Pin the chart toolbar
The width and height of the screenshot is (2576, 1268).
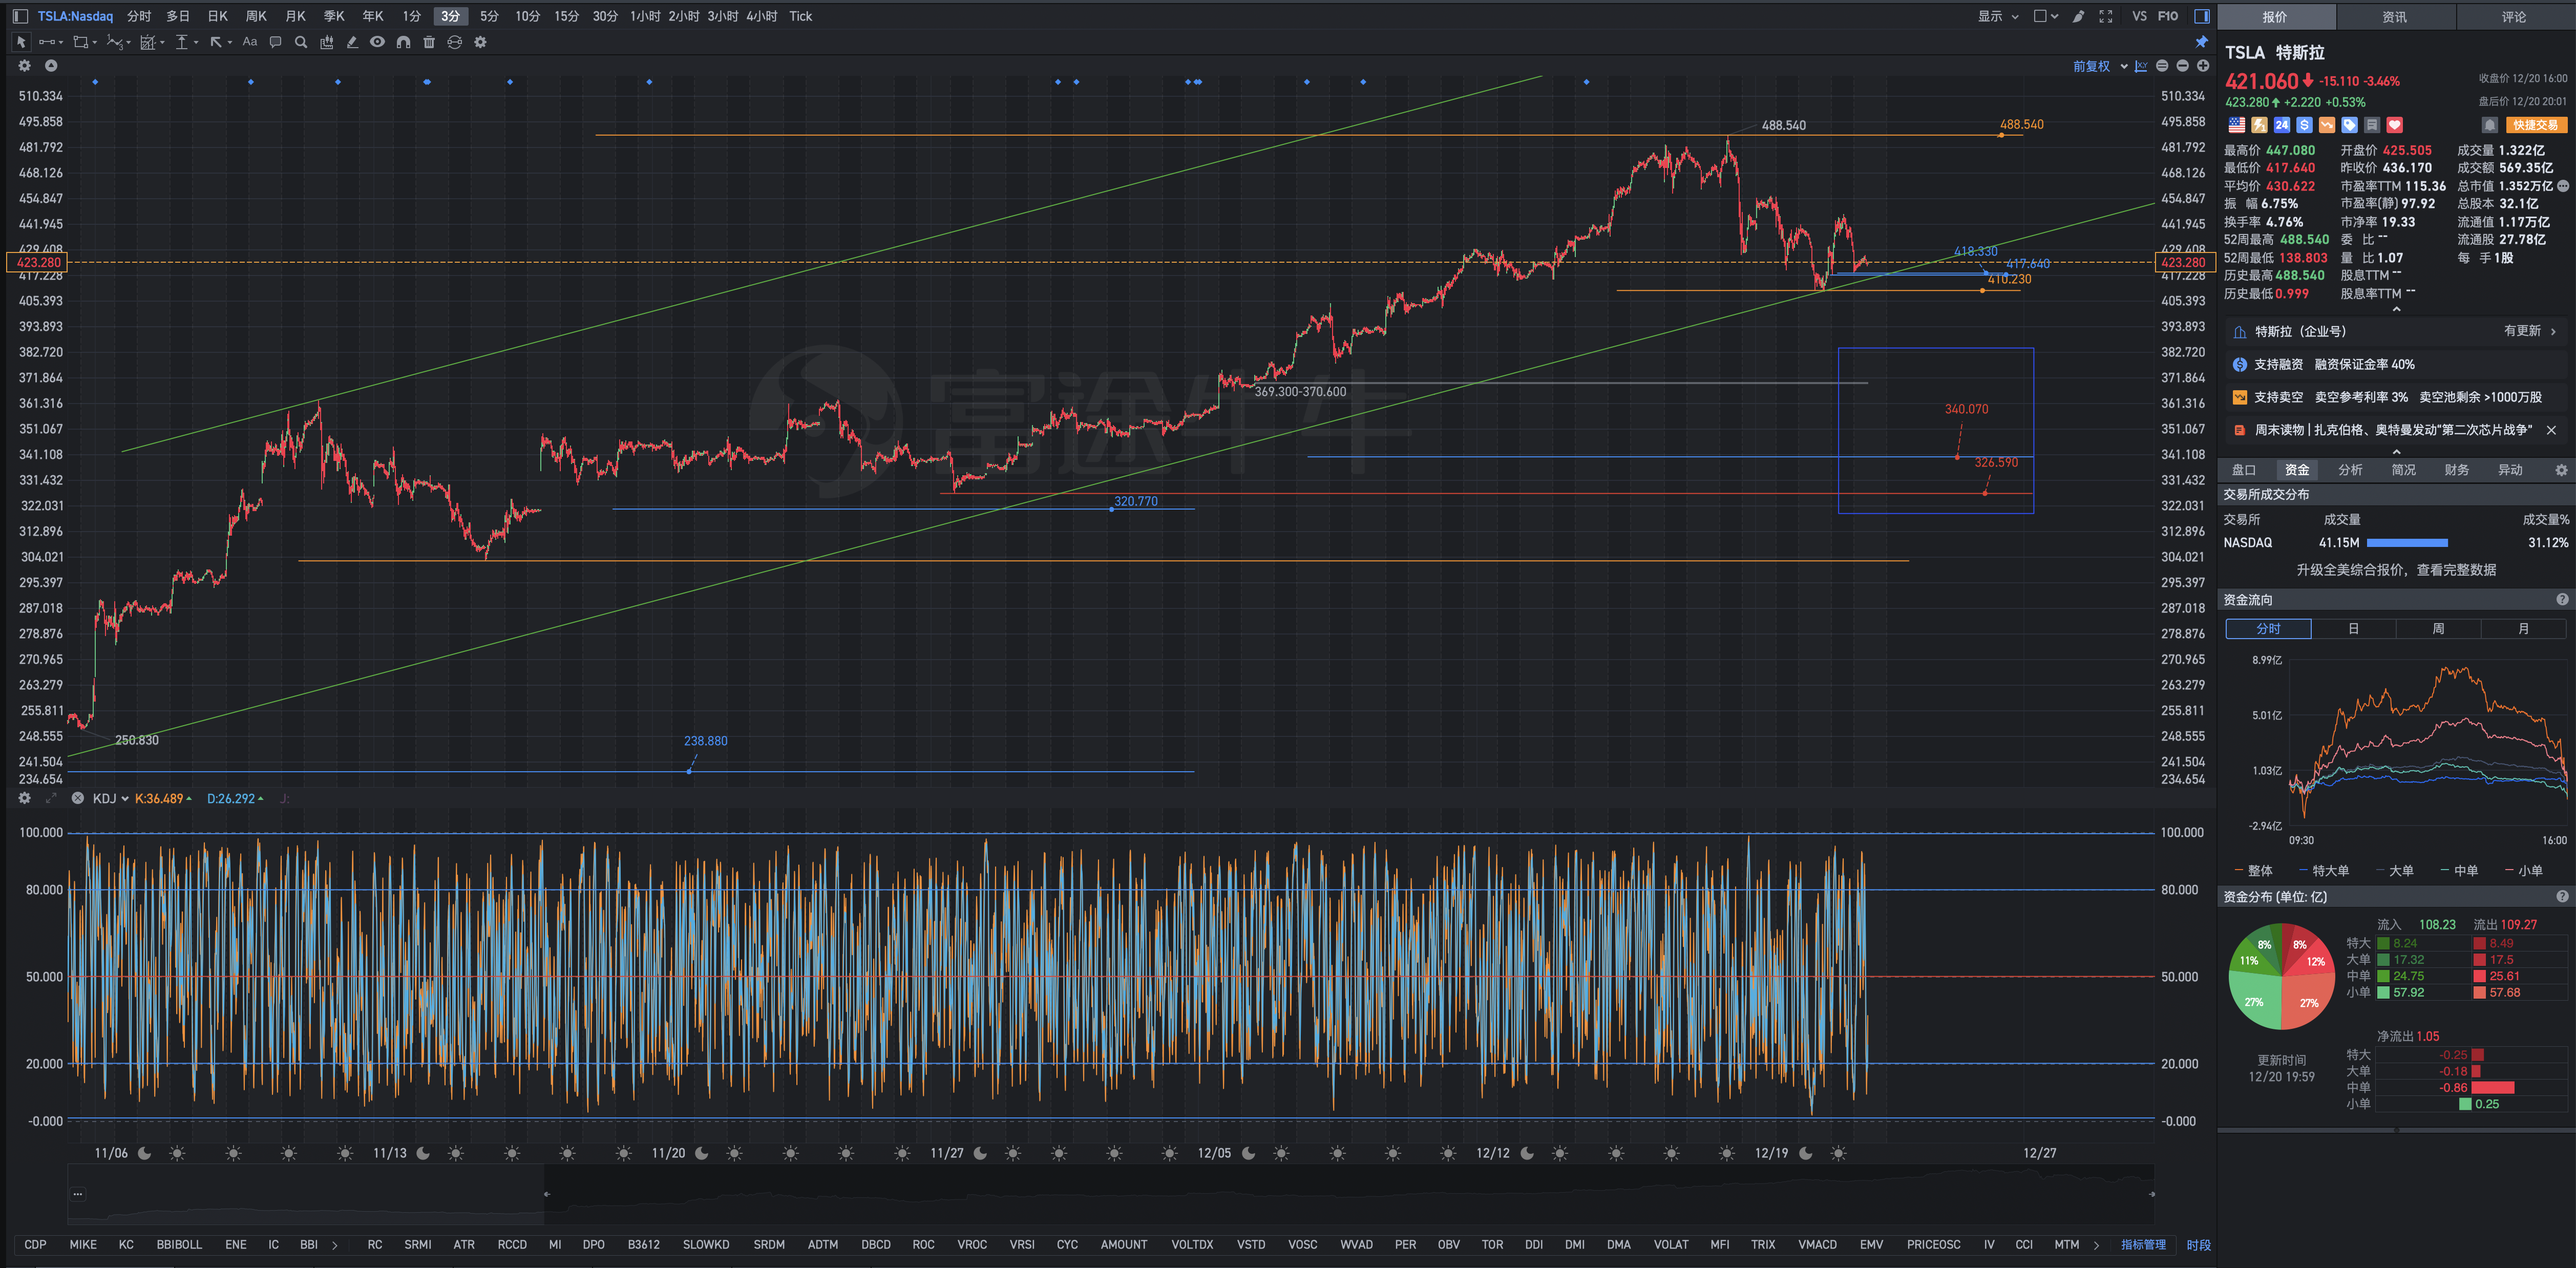(x=2201, y=42)
